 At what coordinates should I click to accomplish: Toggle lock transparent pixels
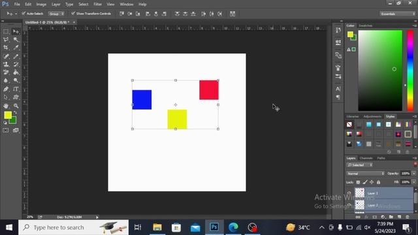(x=358, y=182)
